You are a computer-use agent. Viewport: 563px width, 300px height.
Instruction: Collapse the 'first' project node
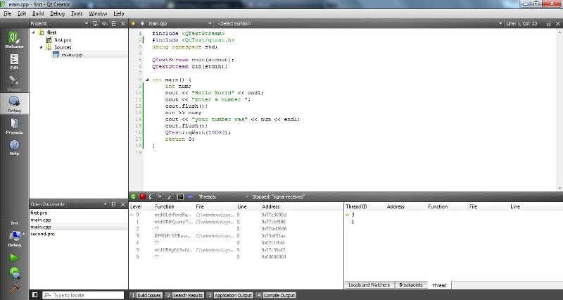pos(34,32)
